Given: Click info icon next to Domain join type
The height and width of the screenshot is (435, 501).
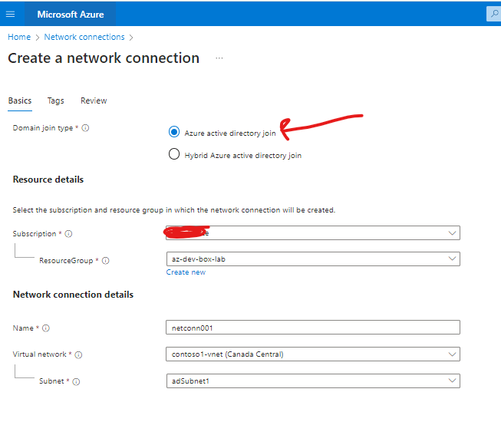Looking at the screenshot, I should coord(85,128).
